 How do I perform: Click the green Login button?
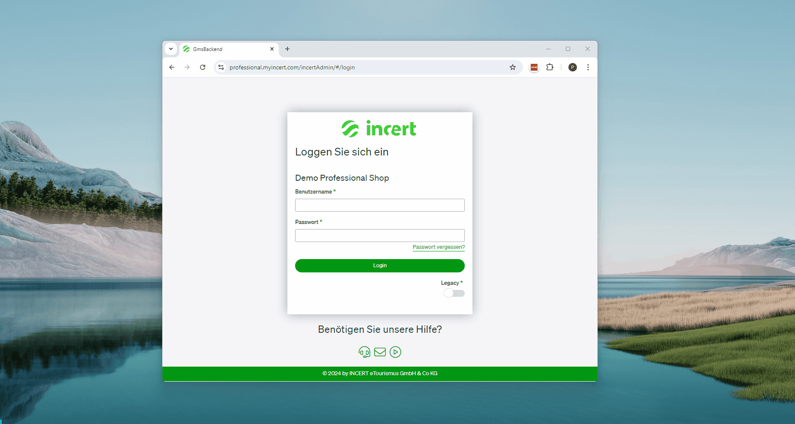point(380,266)
